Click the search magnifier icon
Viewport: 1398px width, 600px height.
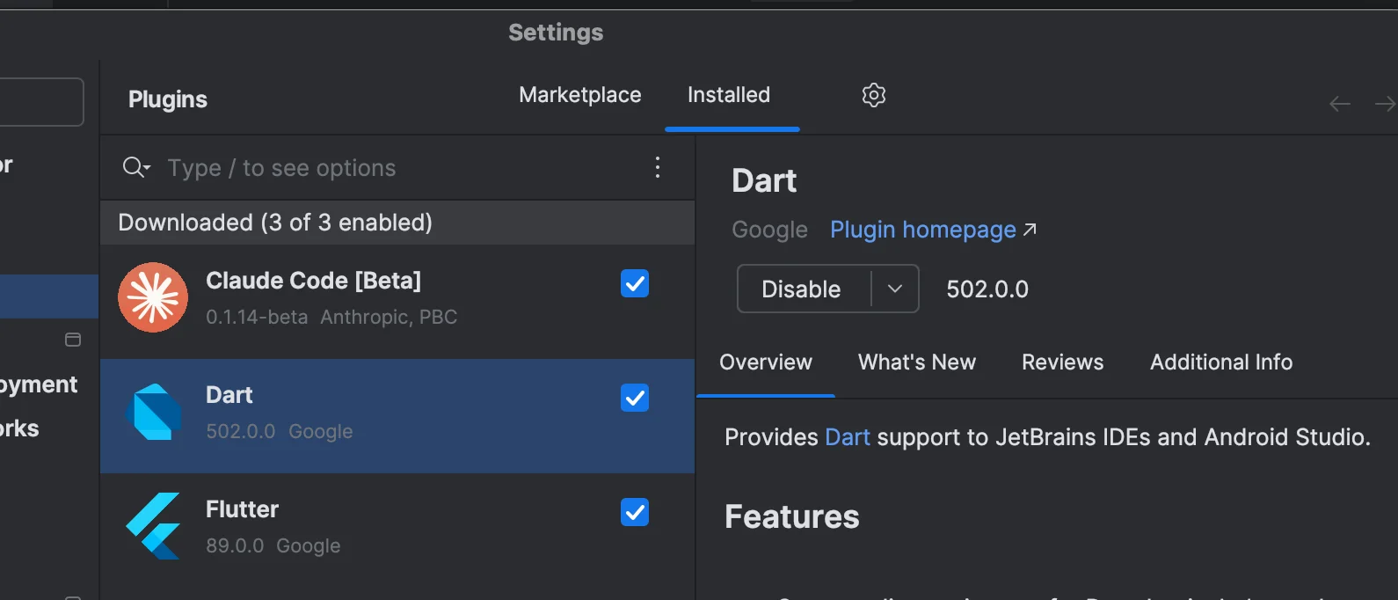click(135, 167)
